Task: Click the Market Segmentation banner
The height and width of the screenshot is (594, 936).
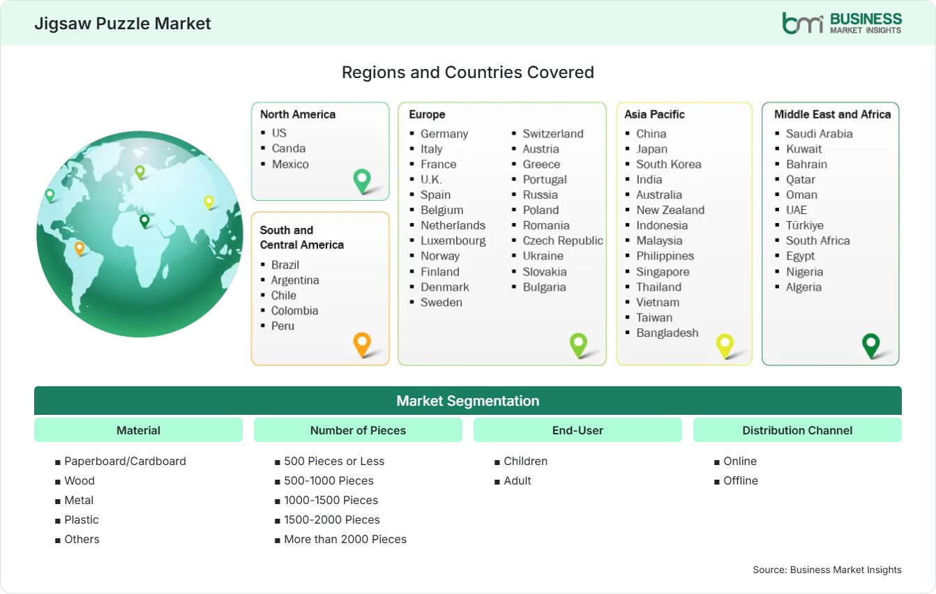Action: click(x=468, y=401)
